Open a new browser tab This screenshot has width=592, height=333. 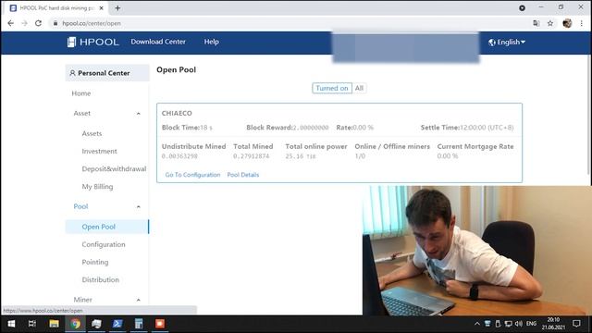[x=117, y=8]
